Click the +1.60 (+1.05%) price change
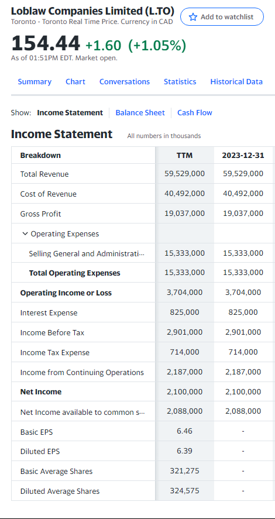The width and height of the screenshot is (275, 519). tap(136, 45)
